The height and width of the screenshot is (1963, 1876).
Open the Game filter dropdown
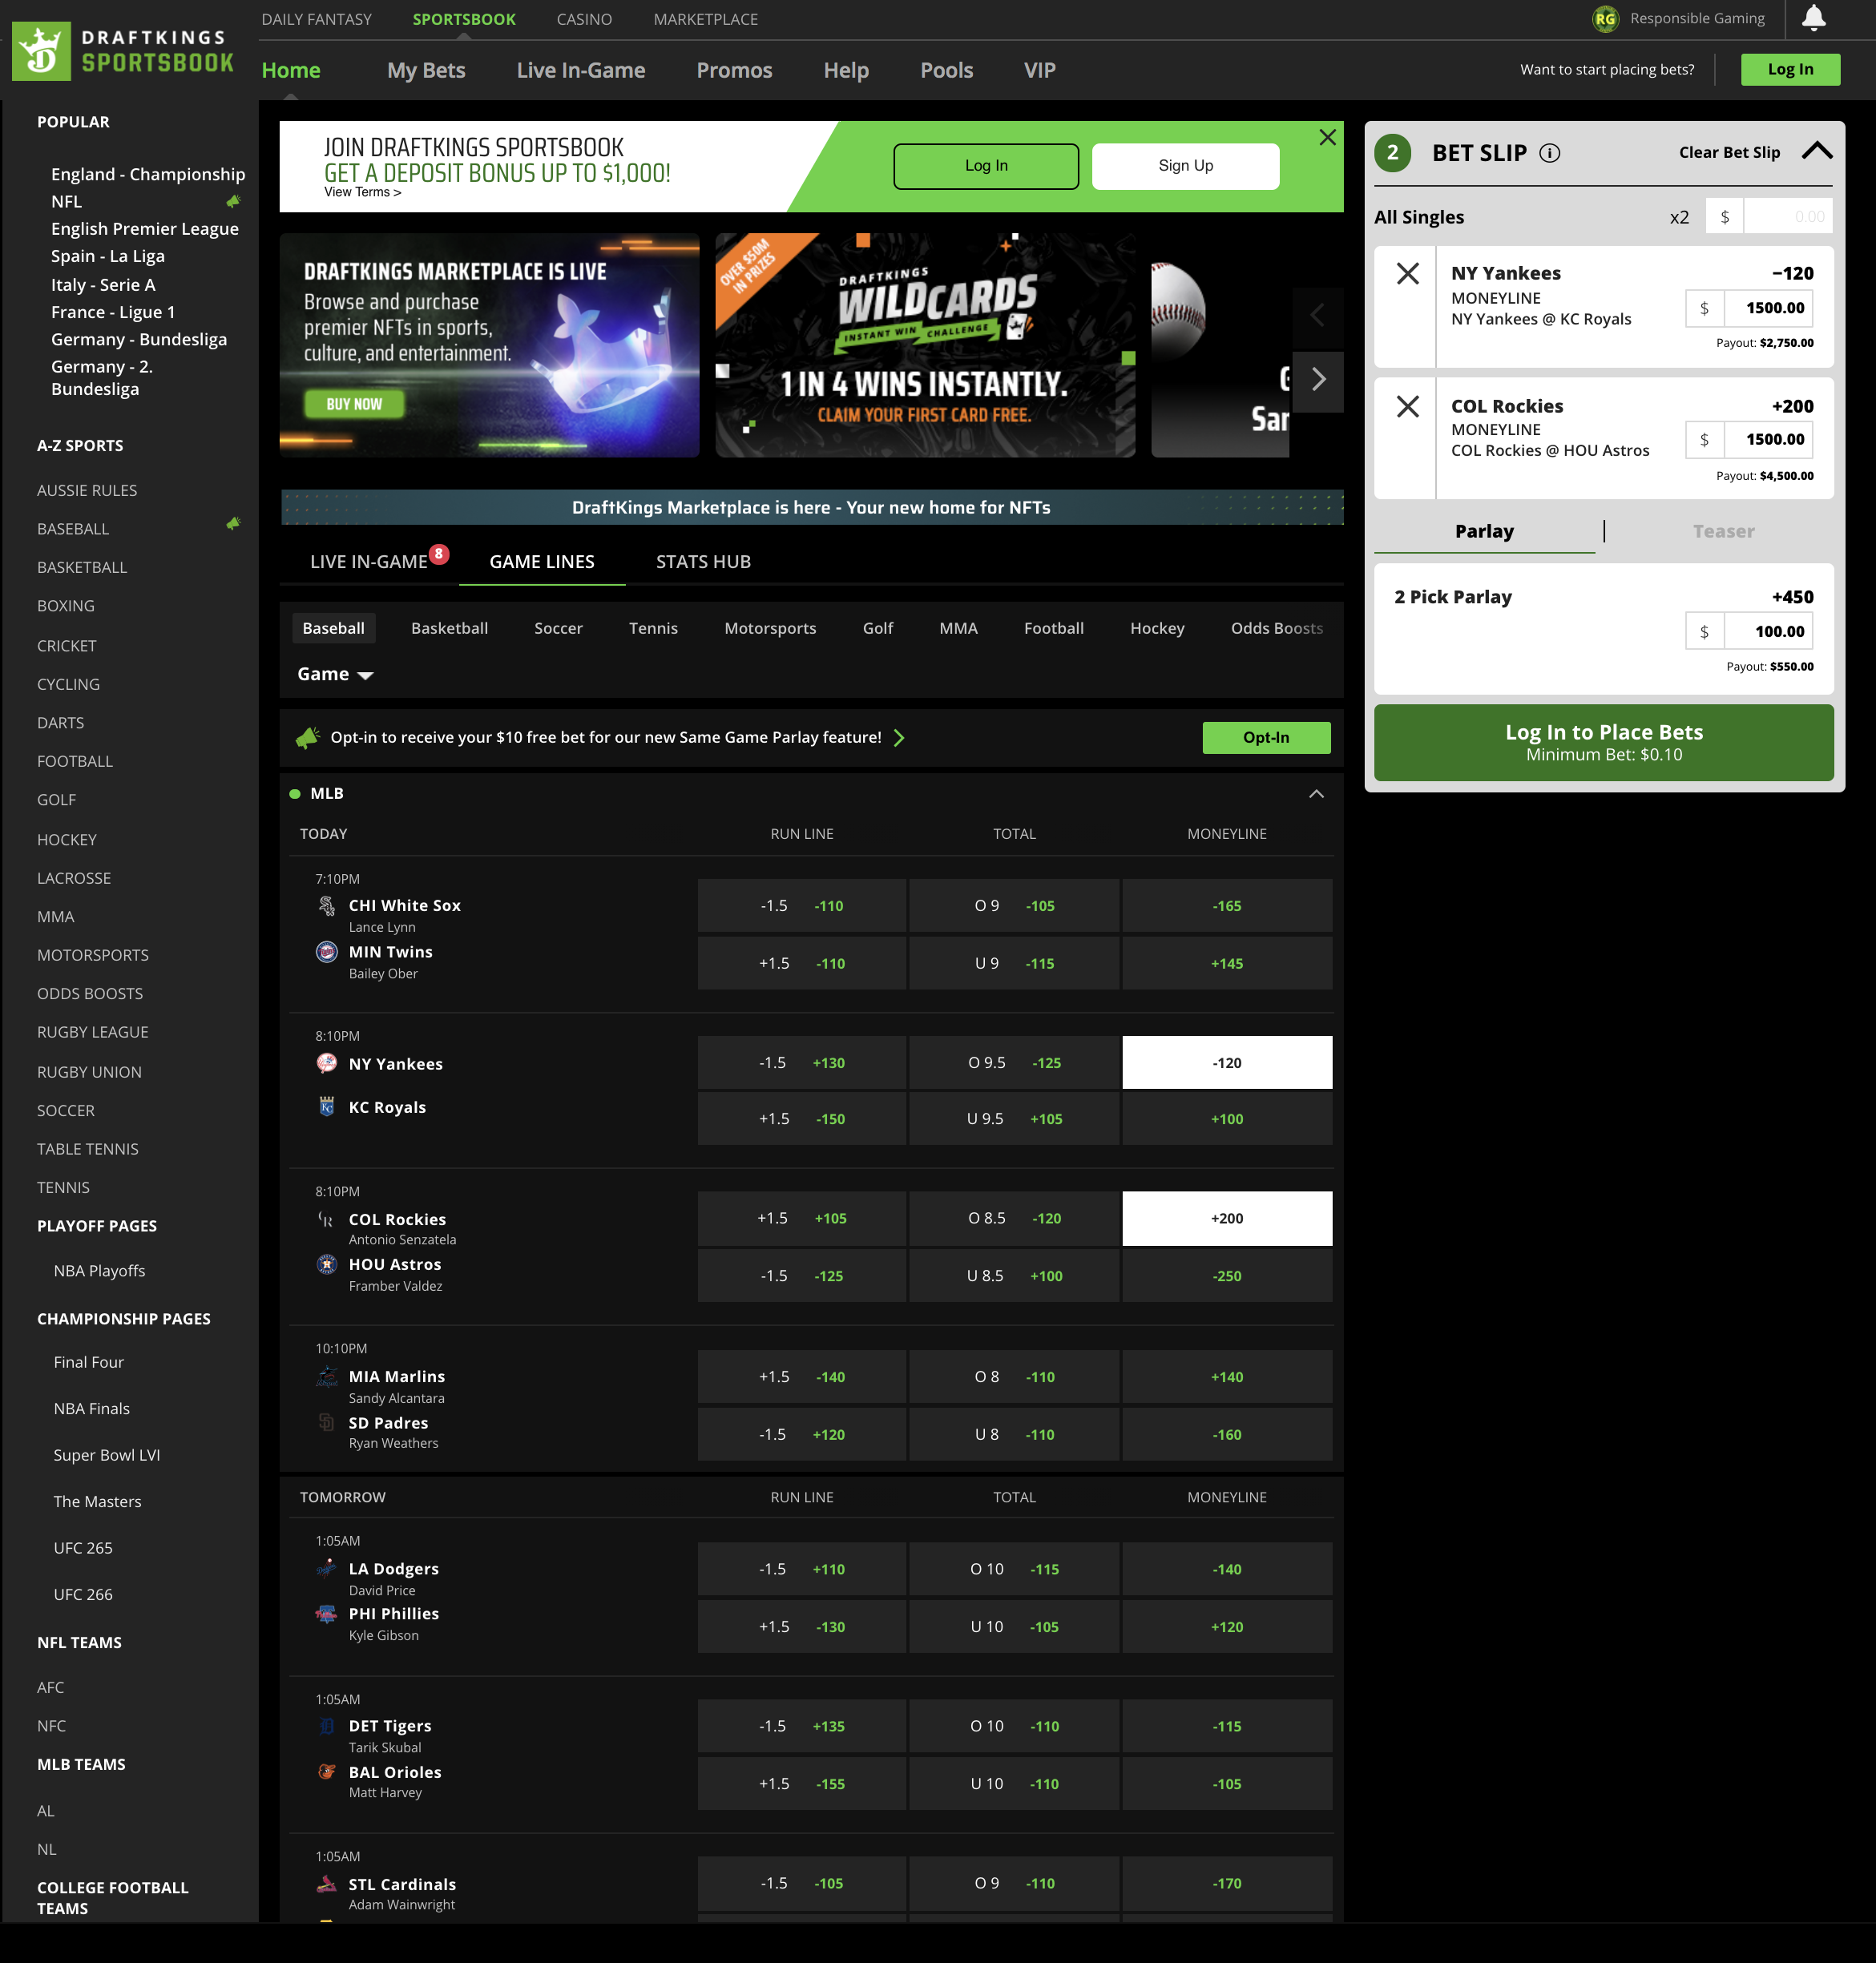pyautogui.click(x=334, y=674)
